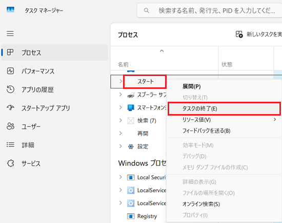Image resolution: width=282 pixels, height=223 pixels.
Task: Click the 効率モード(M) menu entry
Action: [x=224, y=145]
